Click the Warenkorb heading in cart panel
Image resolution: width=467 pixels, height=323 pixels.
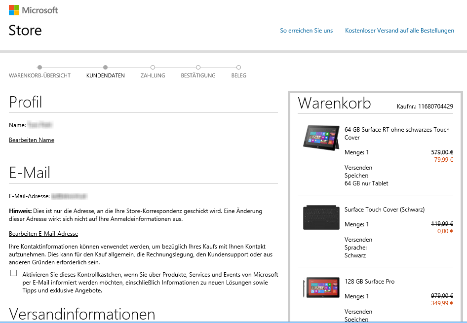[334, 104]
